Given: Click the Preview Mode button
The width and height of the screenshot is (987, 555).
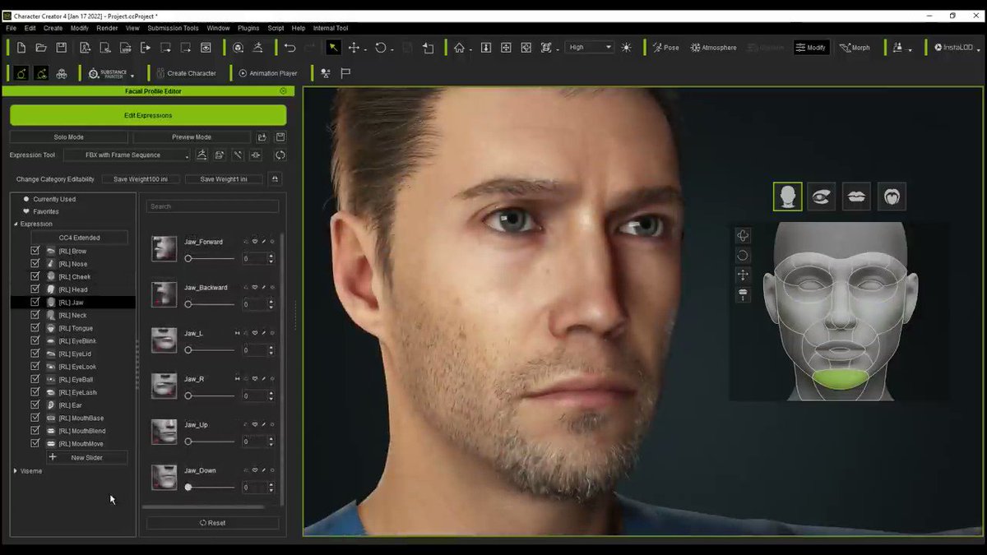Looking at the screenshot, I should pyautogui.click(x=192, y=137).
